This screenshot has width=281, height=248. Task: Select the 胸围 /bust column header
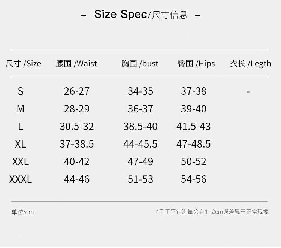(x=140, y=64)
